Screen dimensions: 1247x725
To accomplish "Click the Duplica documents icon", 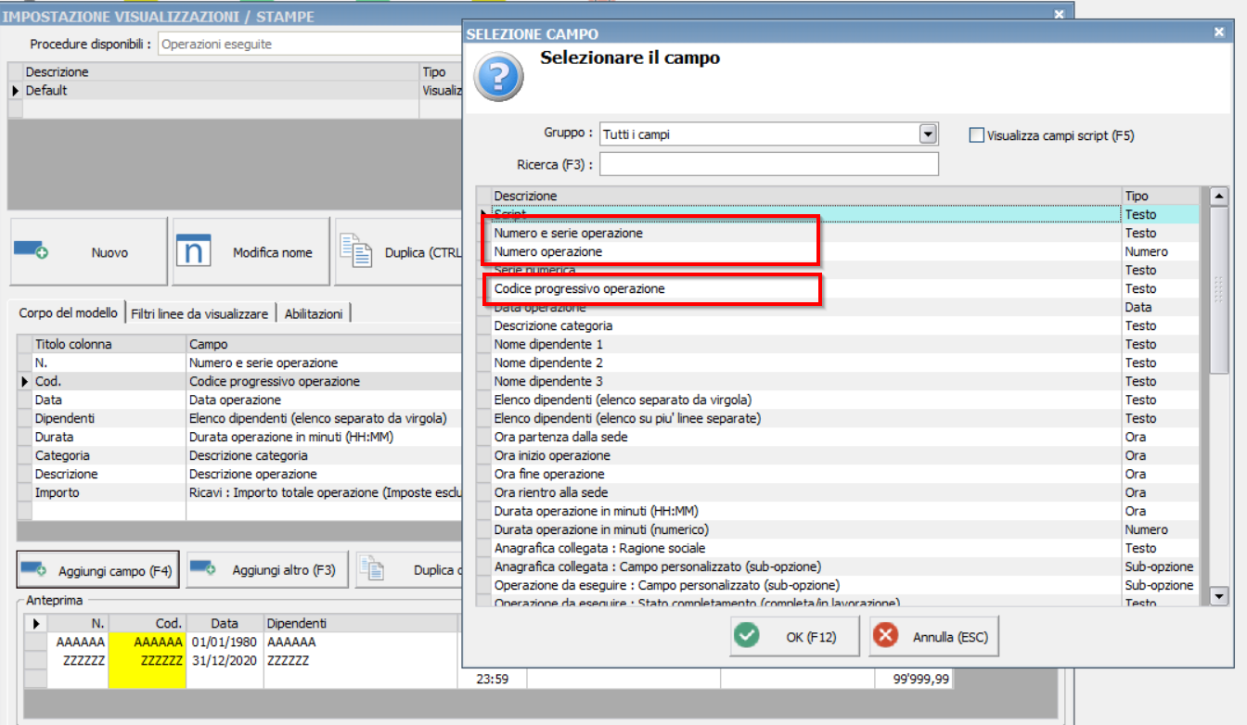I will point(355,251).
